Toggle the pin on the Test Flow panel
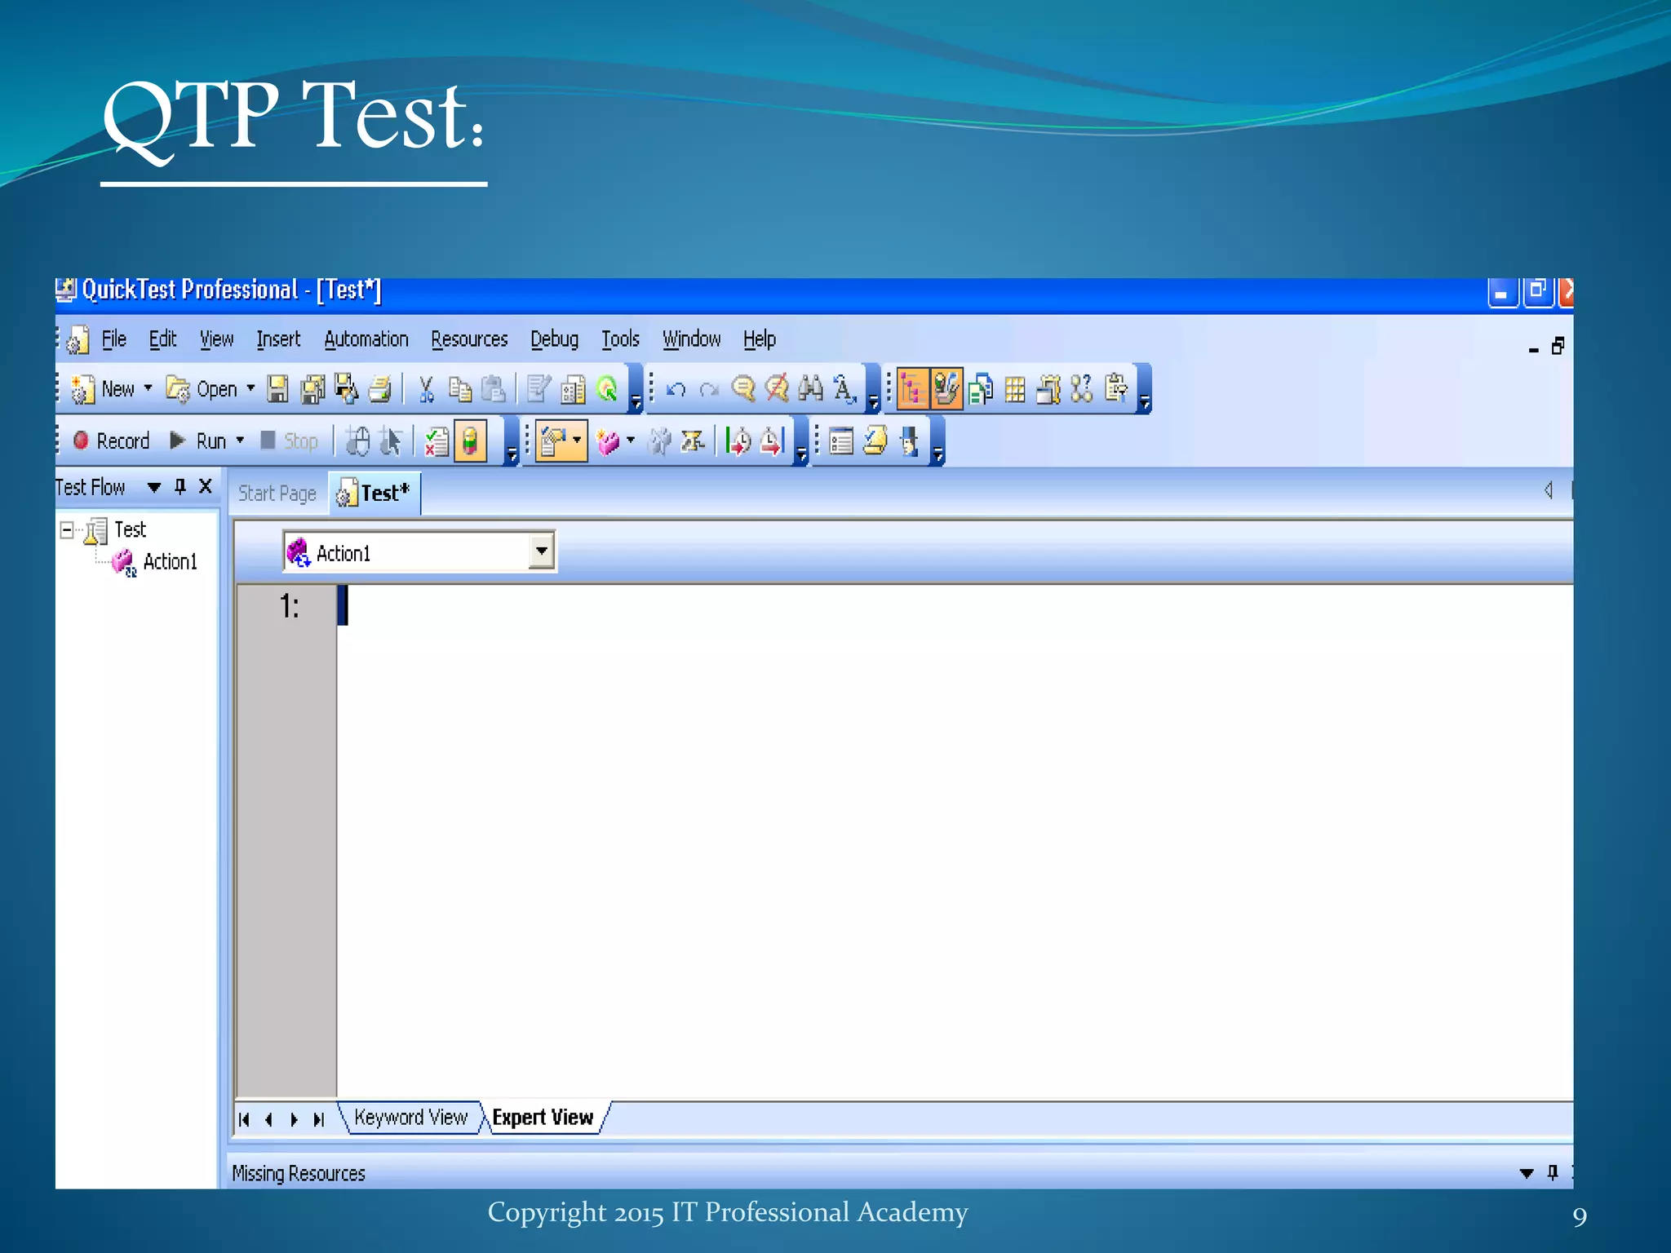This screenshot has height=1253, width=1671. click(x=180, y=487)
